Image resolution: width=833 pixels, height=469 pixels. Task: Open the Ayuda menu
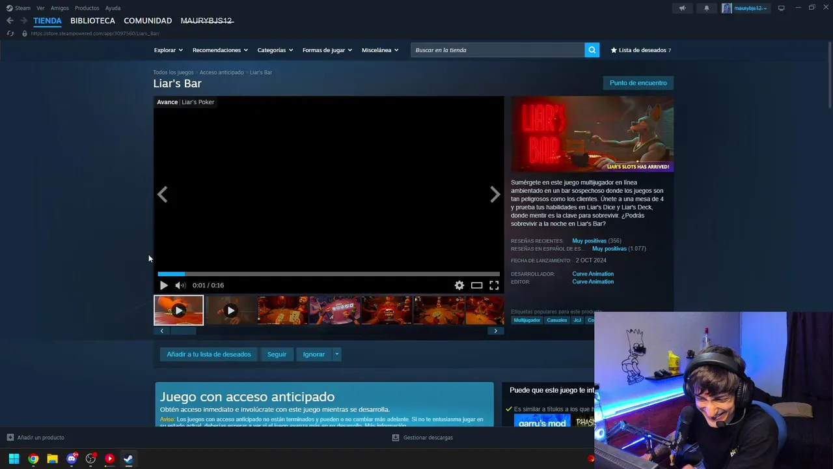113,8
